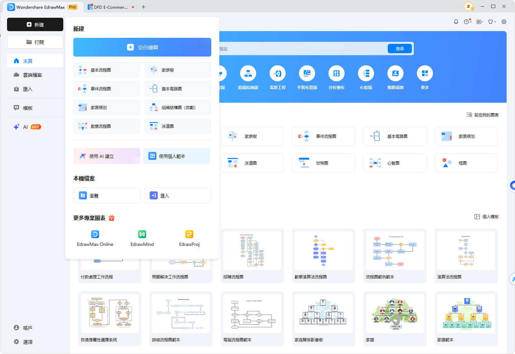The height and width of the screenshot is (354, 515).
Task: Click the 搜尋 search button
Action: (x=400, y=49)
